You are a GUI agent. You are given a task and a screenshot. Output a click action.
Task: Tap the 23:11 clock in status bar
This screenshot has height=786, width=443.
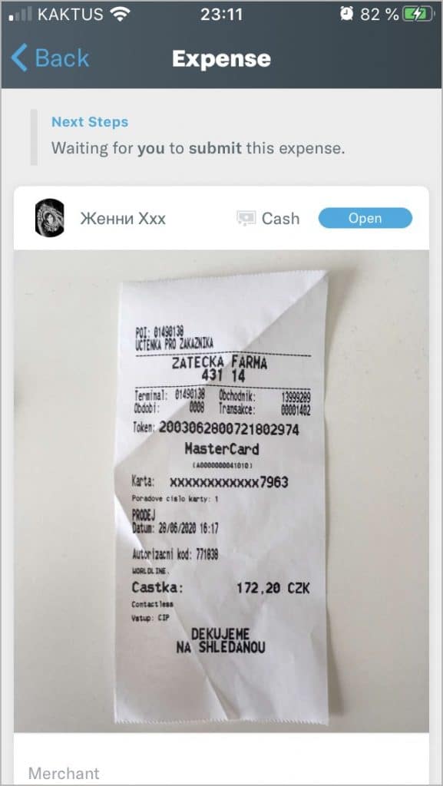pyautogui.click(x=221, y=15)
